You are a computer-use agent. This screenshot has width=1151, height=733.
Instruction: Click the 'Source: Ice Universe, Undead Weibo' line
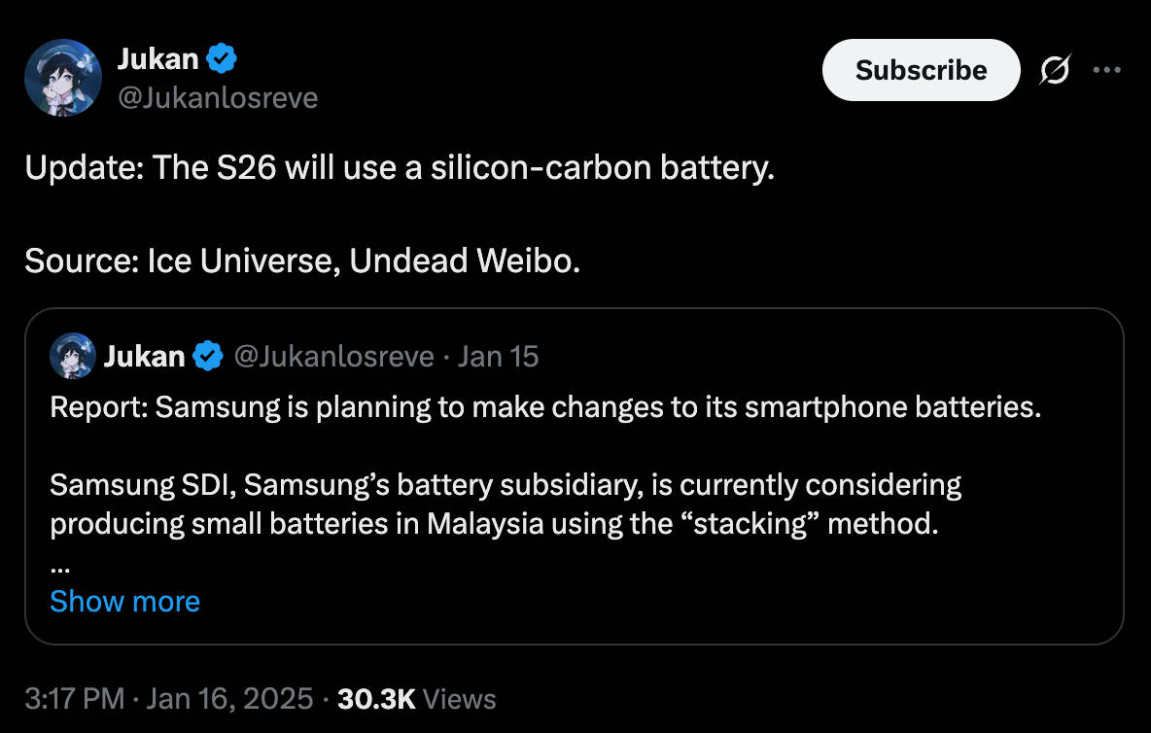tap(302, 261)
